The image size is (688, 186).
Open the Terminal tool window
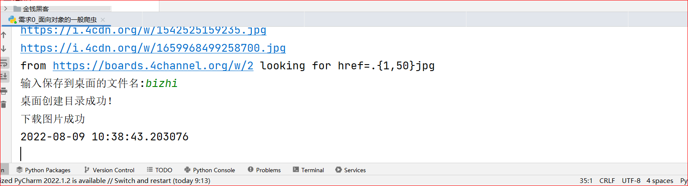click(308, 170)
